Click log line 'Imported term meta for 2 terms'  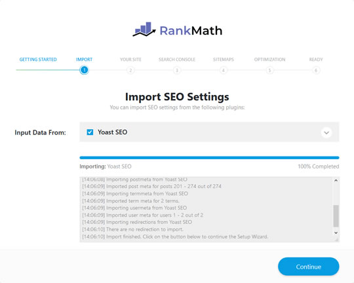(130, 201)
